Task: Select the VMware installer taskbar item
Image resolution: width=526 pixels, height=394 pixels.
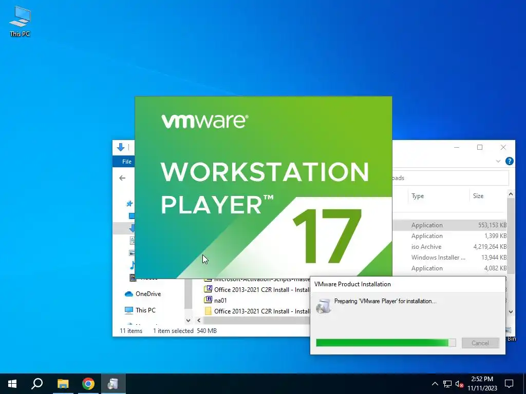Action: click(x=114, y=384)
